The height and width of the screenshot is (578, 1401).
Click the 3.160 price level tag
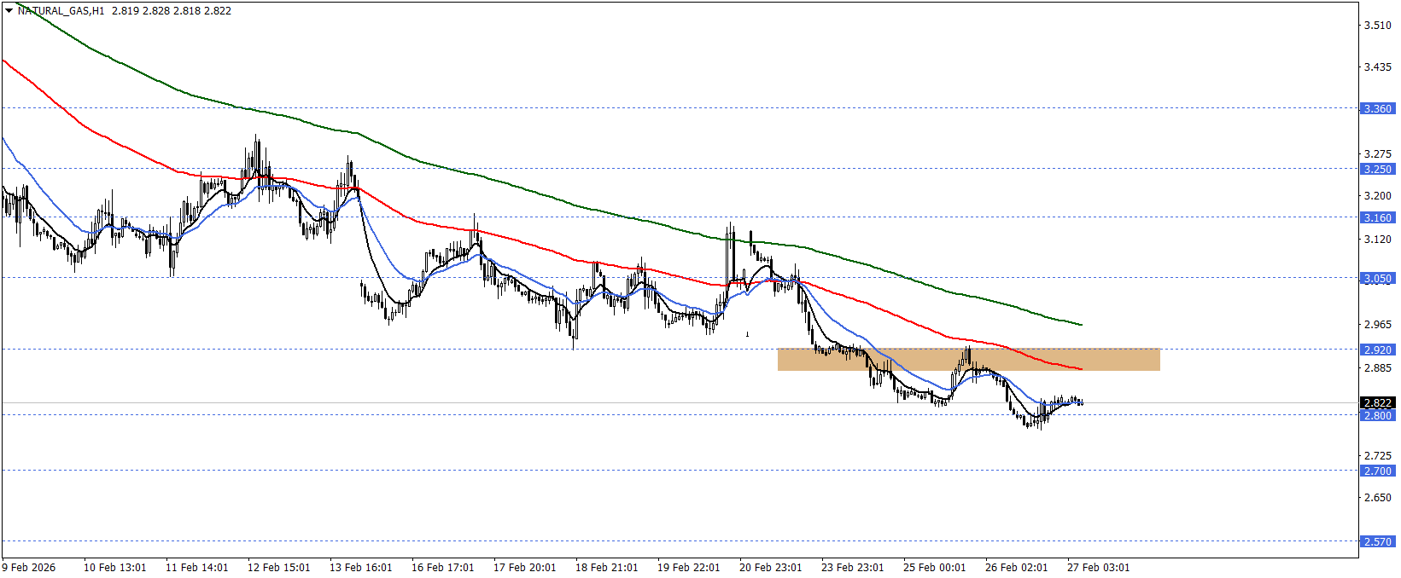pyautogui.click(x=1376, y=218)
